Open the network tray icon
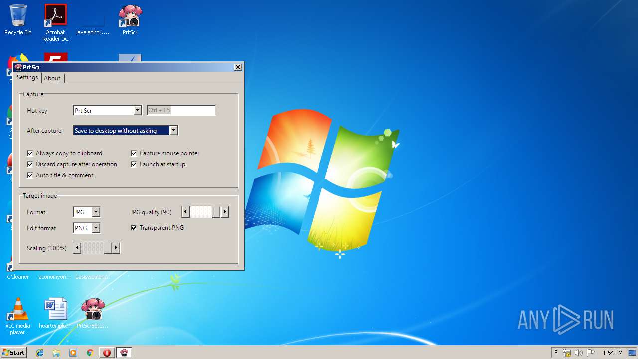 tap(567, 353)
